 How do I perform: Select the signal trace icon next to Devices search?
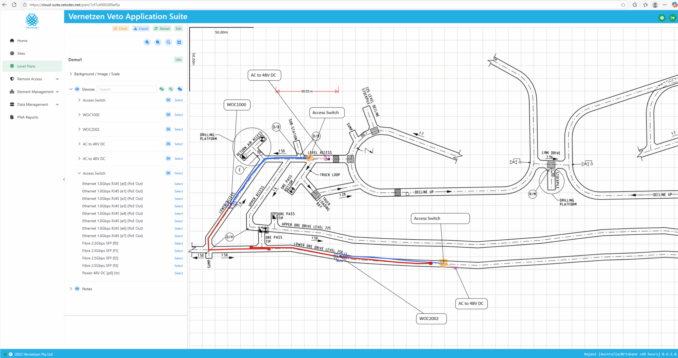170,89
